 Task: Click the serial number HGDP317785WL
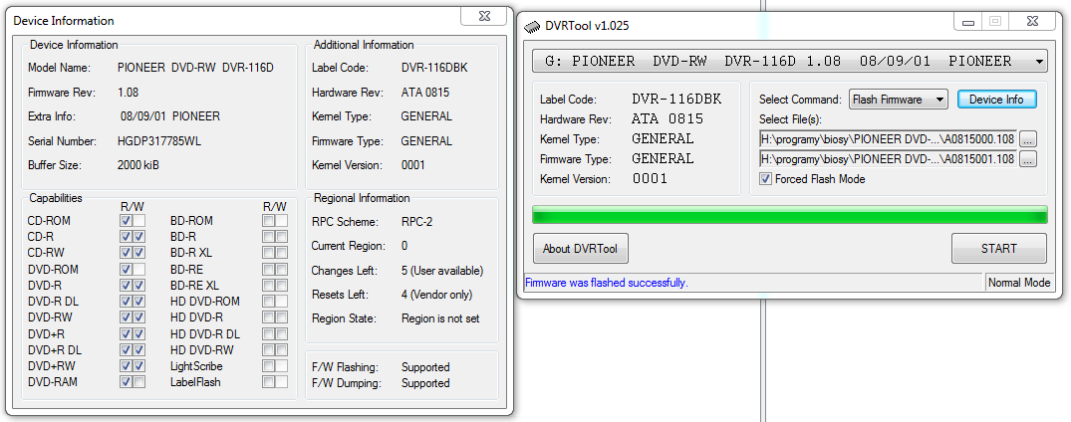point(159,141)
